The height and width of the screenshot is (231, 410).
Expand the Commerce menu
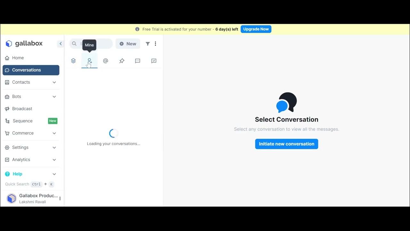pyautogui.click(x=22, y=133)
